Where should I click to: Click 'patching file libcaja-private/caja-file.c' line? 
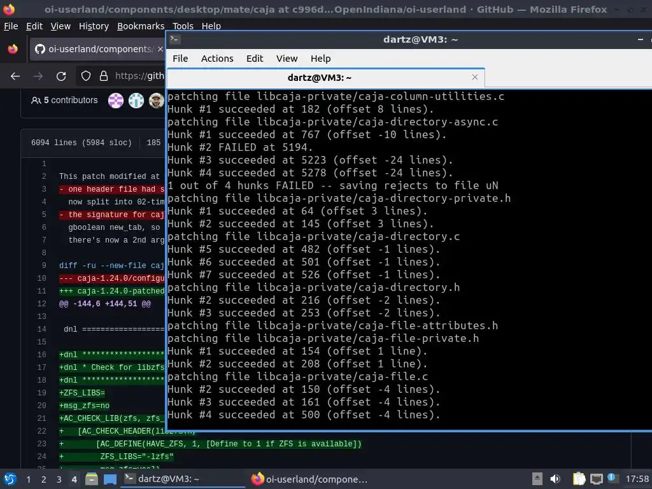point(298,376)
